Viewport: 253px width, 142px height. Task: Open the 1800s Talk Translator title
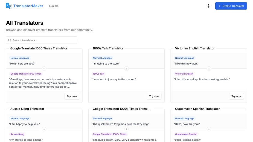click(x=108, y=48)
